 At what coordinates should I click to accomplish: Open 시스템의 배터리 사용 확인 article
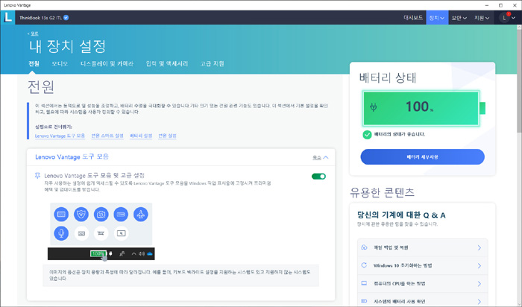422,301
